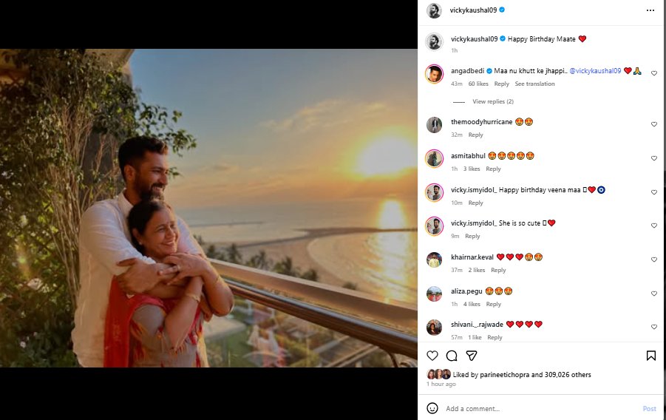Click the @vickykaushal09 mention link
Viewport: 666px width, 420px height.
pyautogui.click(x=595, y=70)
